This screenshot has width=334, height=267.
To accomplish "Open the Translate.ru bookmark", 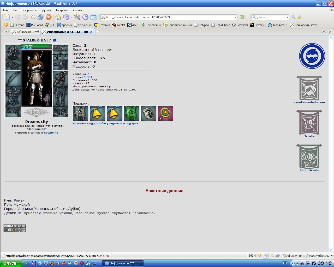I will point(278,25).
